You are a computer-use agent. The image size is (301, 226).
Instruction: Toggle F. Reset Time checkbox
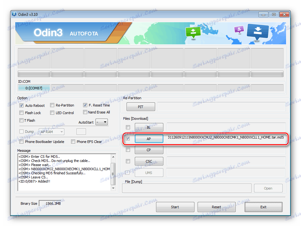click(x=85, y=105)
